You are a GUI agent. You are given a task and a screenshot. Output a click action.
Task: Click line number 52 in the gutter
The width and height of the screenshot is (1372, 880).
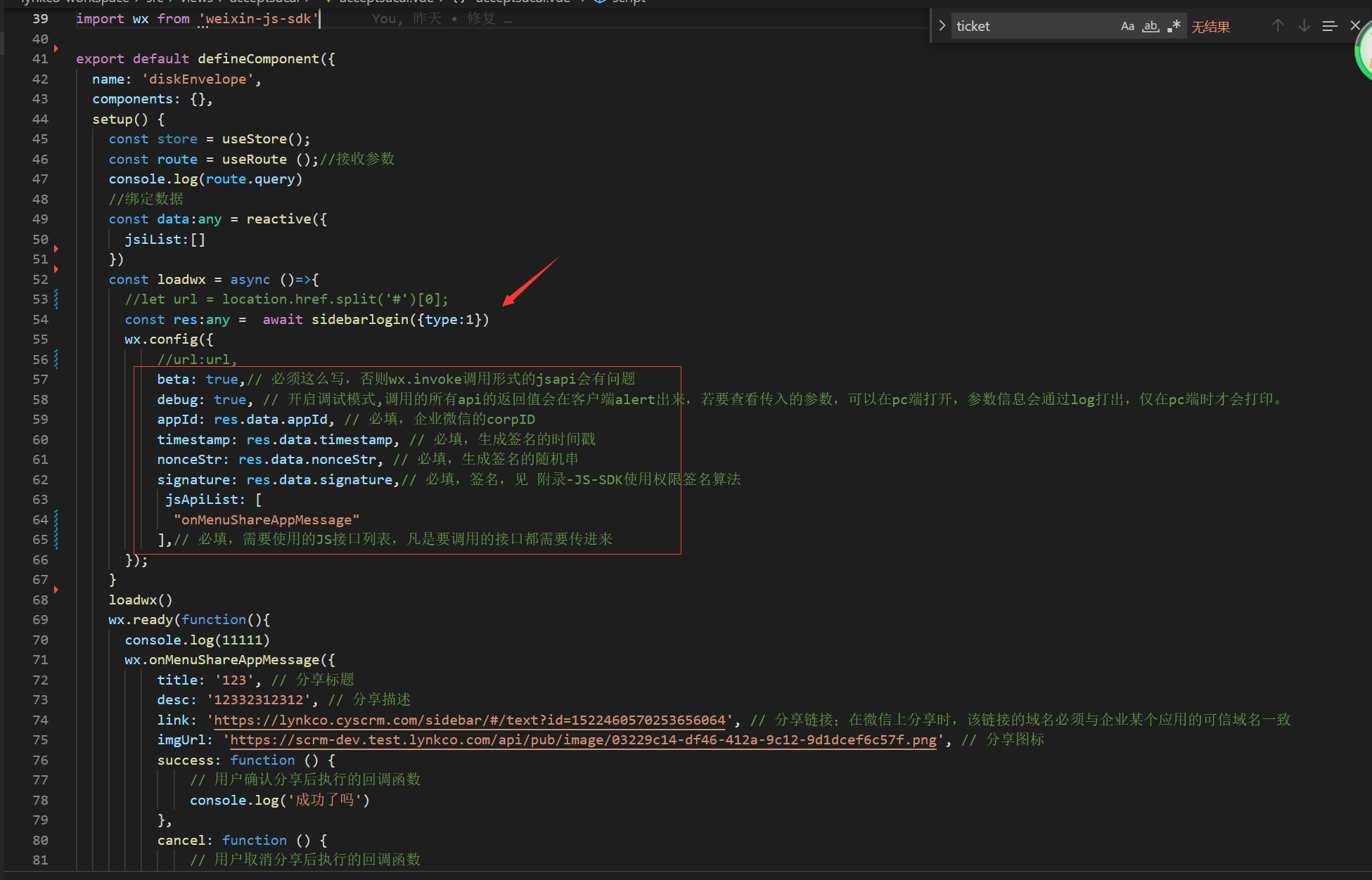(x=40, y=280)
